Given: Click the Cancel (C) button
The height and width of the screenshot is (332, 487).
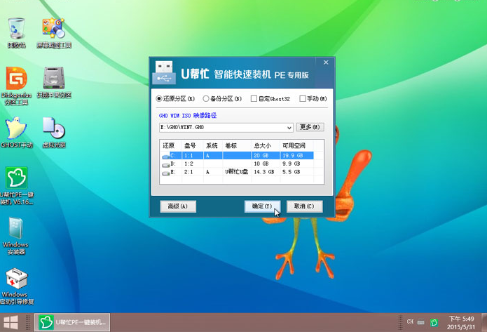Looking at the screenshot, I should 304,206.
